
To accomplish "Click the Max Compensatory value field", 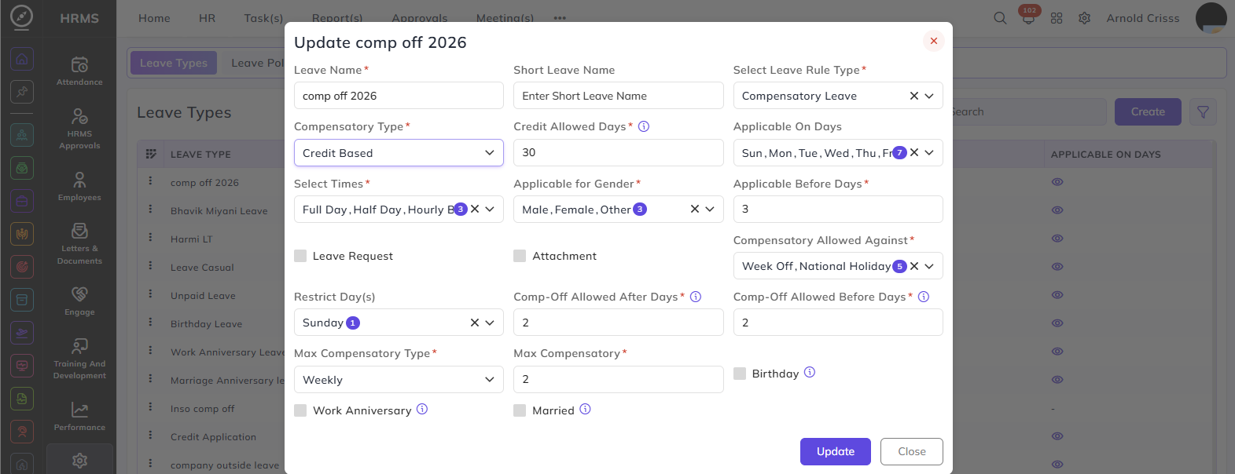I will coord(619,379).
